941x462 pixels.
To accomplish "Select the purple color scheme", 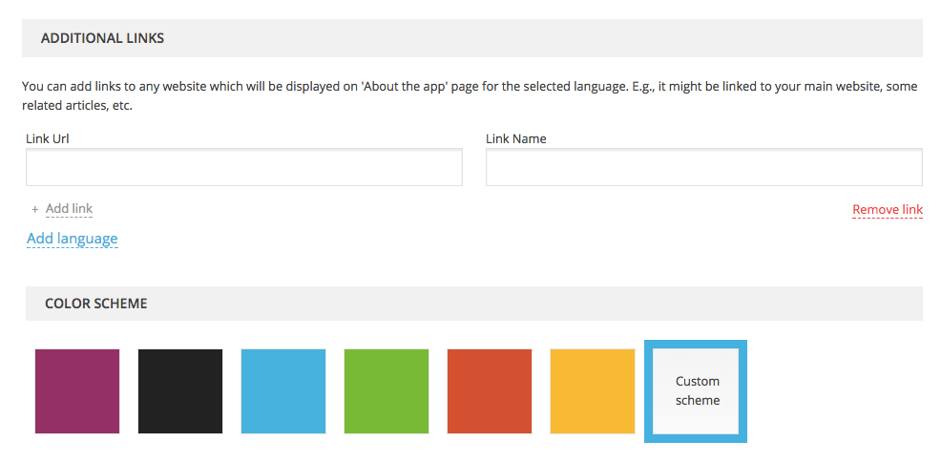I will tap(77, 391).
